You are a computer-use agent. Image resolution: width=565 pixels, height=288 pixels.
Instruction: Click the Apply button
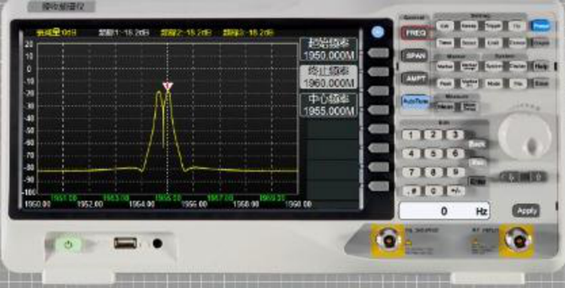(527, 211)
